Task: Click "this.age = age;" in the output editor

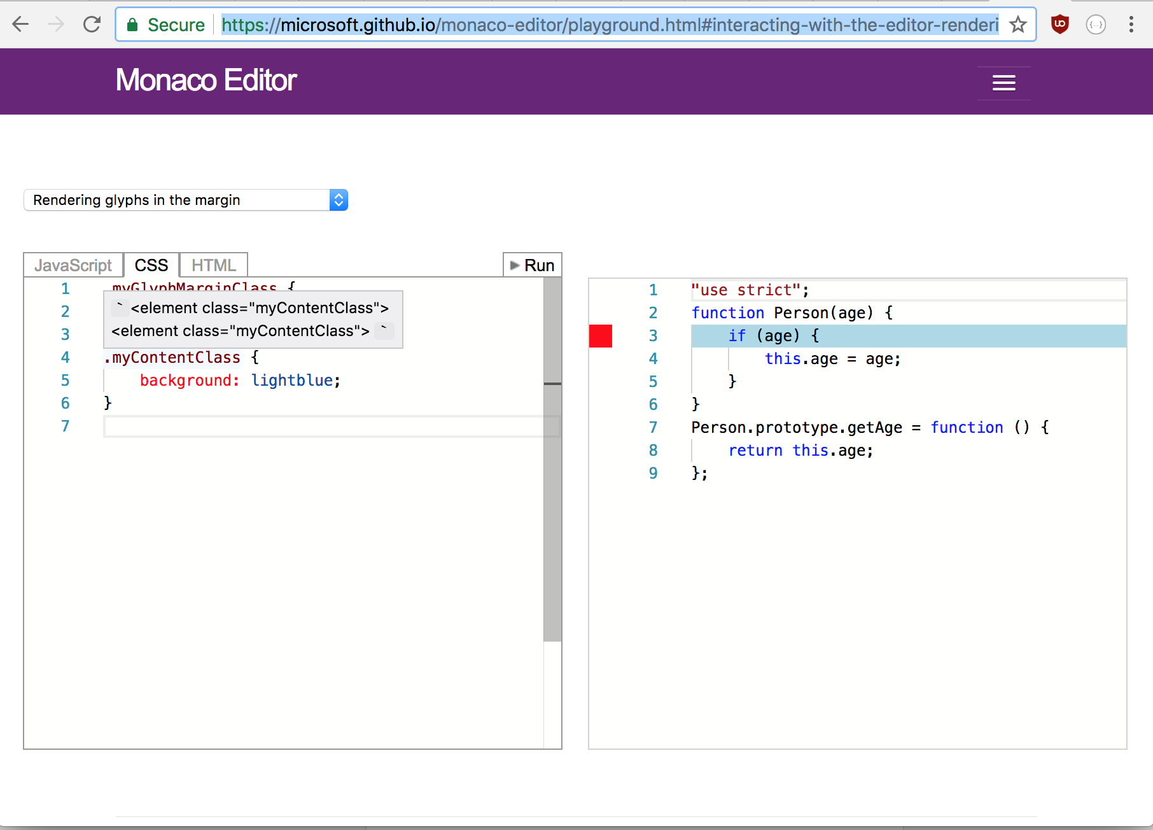Action: pos(833,359)
